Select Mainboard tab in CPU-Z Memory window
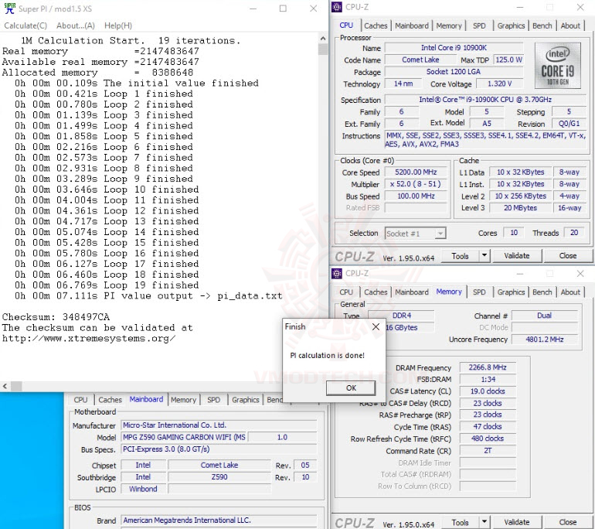This screenshot has width=595, height=529. tap(412, 292)
